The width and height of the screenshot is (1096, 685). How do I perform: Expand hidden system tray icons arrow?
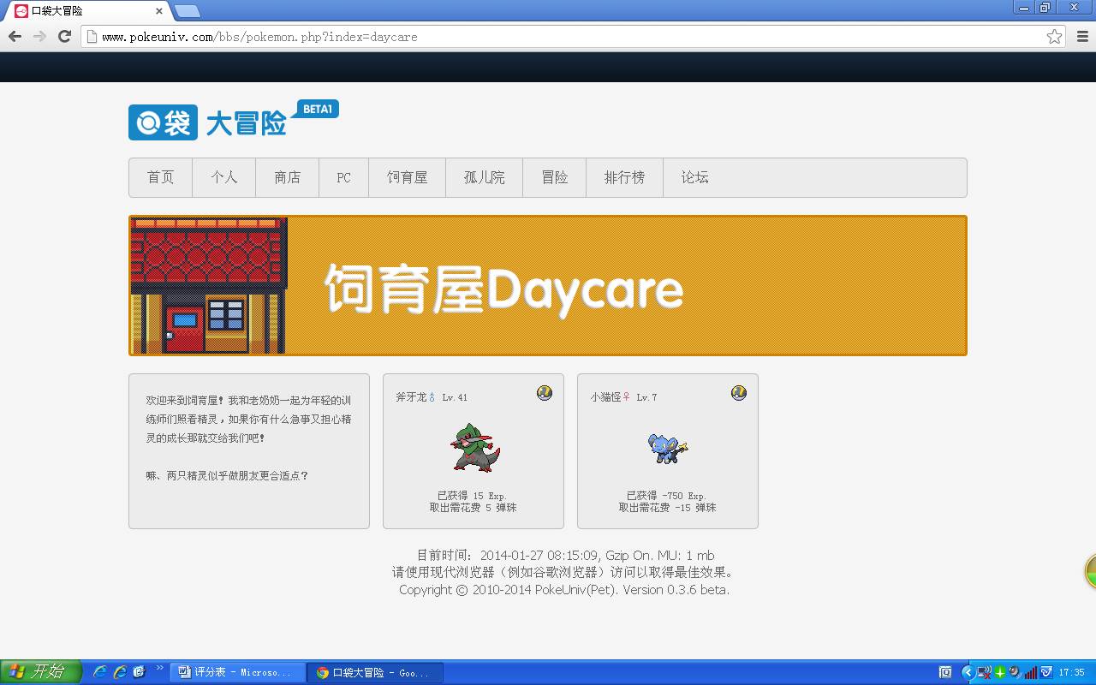pyautogui.click(x=968, y=672)
